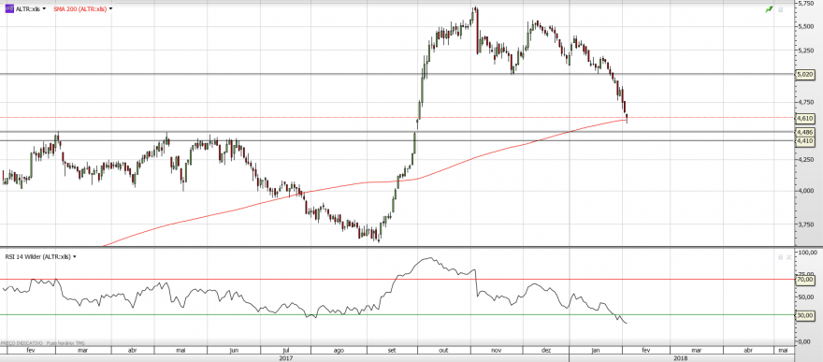Click the RSI 30,00 oversold level label
This screenshot has width=823, height=362.
point(805,315)
